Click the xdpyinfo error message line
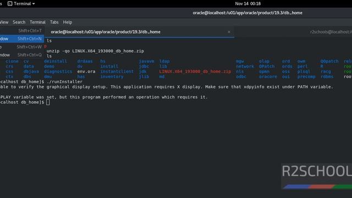352x198 pixels. tap(167, 87)
